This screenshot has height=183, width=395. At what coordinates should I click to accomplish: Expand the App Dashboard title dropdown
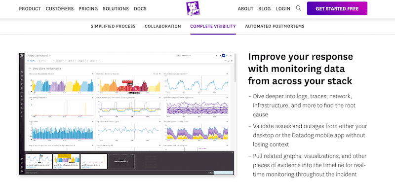click(50, 56)
